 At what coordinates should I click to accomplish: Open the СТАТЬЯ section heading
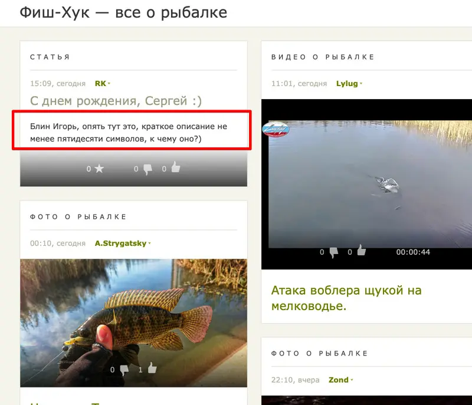(x=50, y=57)
